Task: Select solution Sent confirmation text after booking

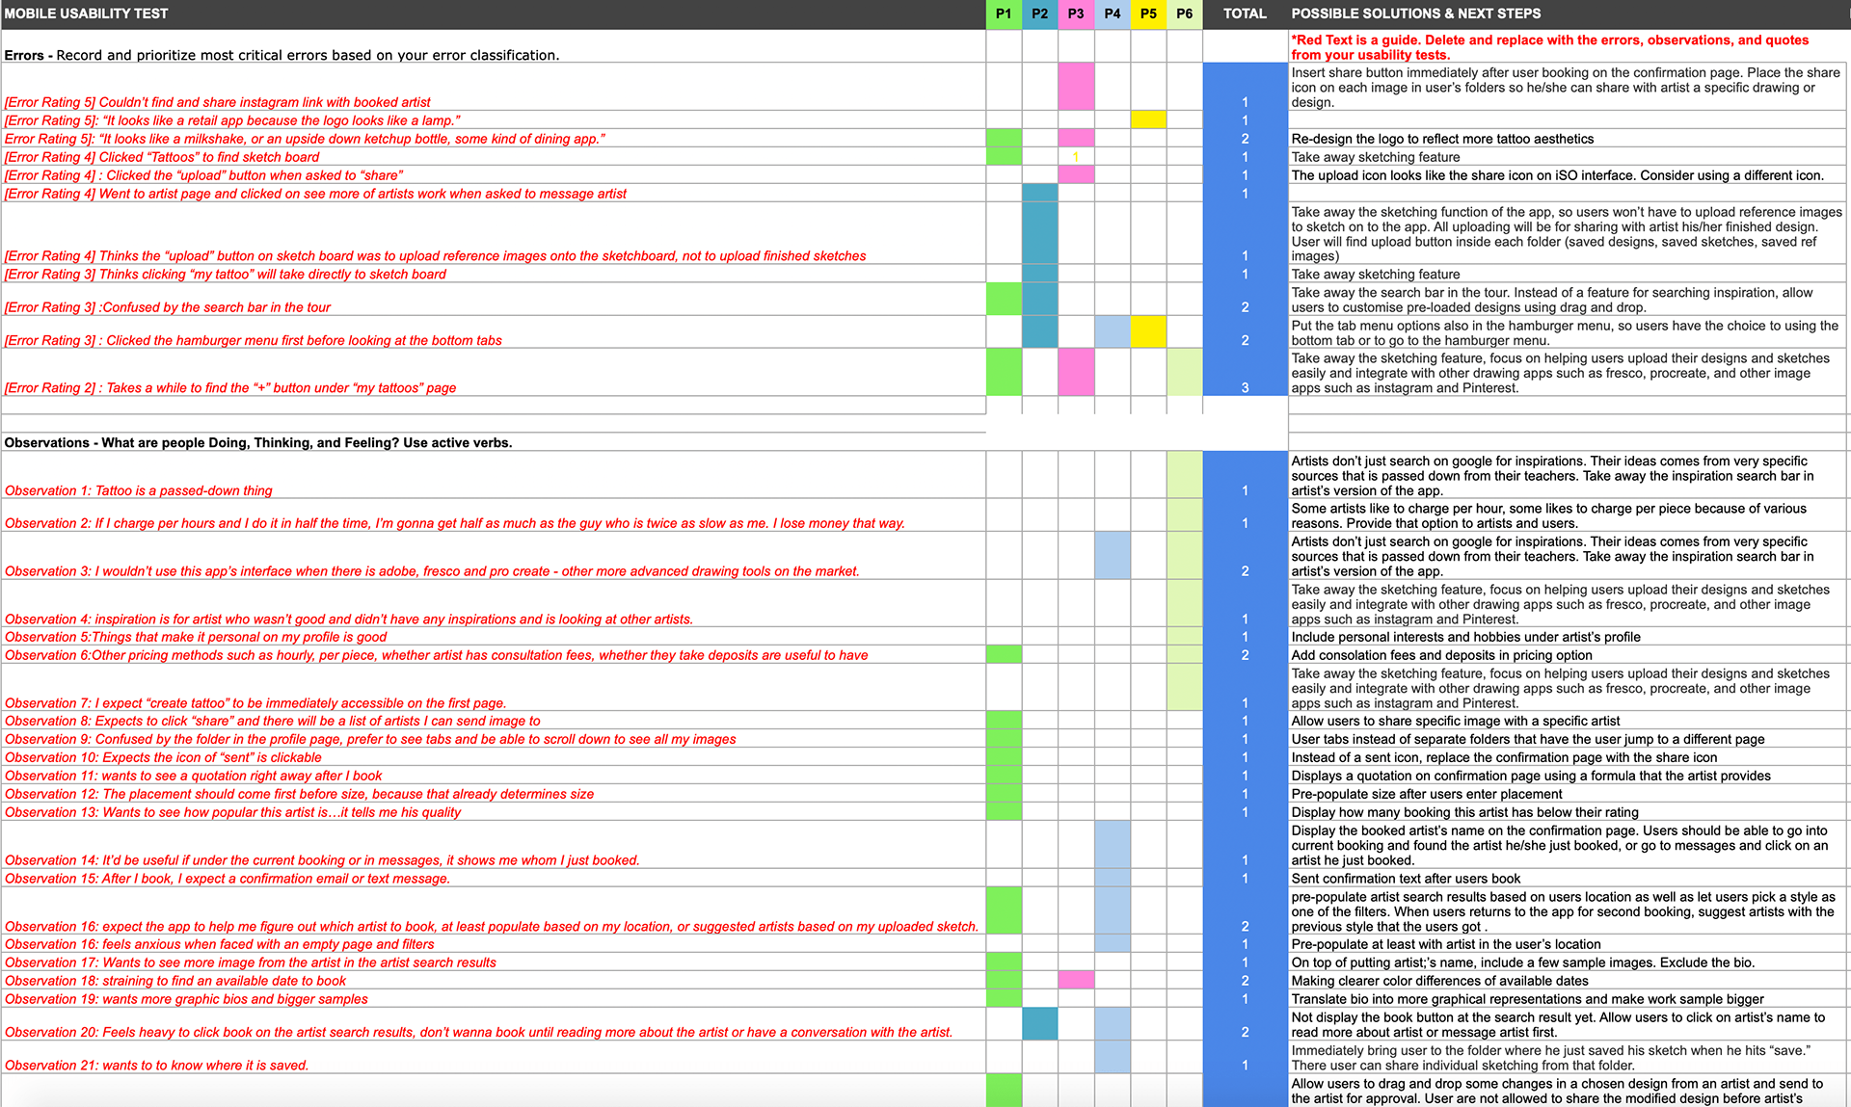Action: 1569,879
